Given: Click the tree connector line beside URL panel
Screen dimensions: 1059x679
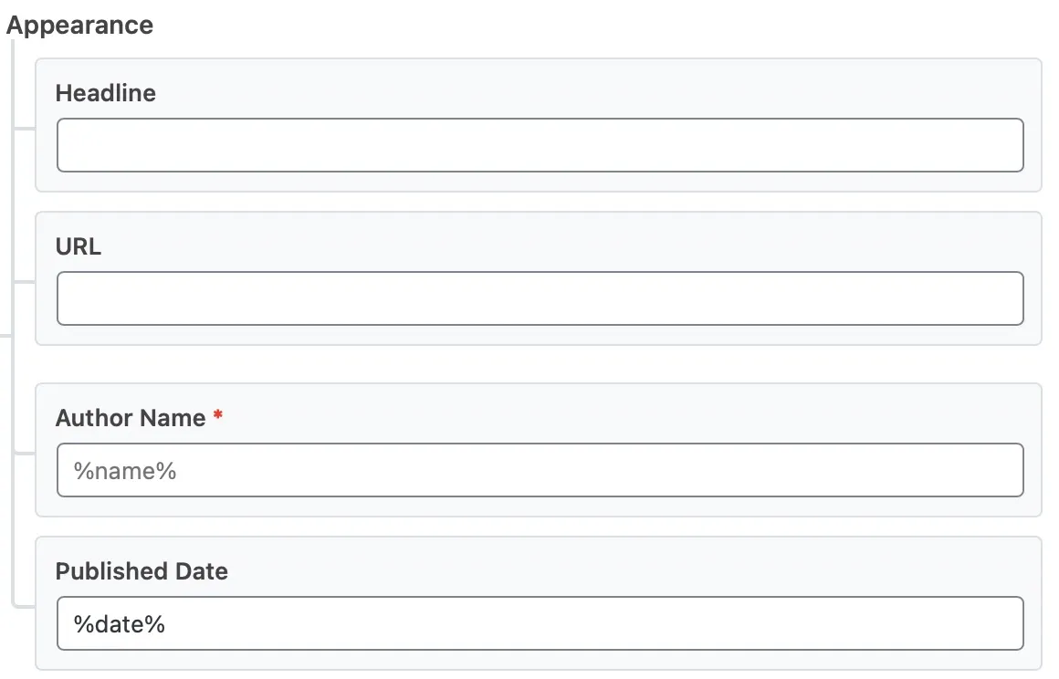Looking at the screenshot, I should pos(24,282).
